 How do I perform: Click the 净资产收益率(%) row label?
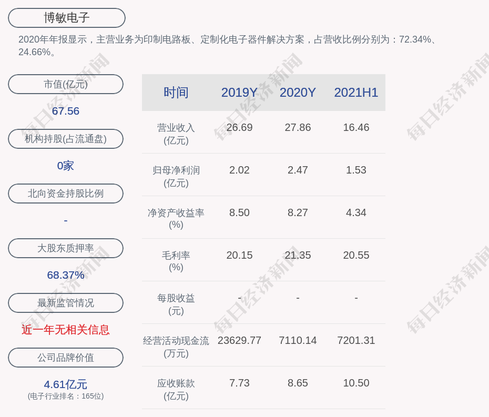tap(176, 219)
